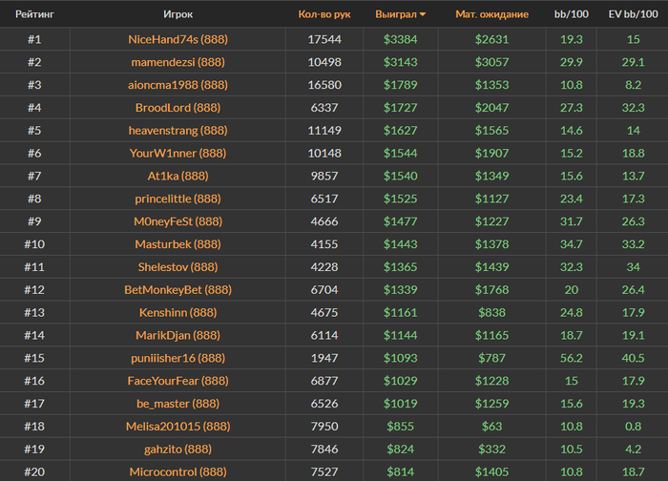Select the hands count 1947 cell
The height and width of the screenshot is (481, 668).
tap(324, 358)
